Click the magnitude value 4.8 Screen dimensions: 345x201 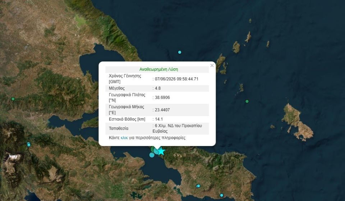point(158,88)
